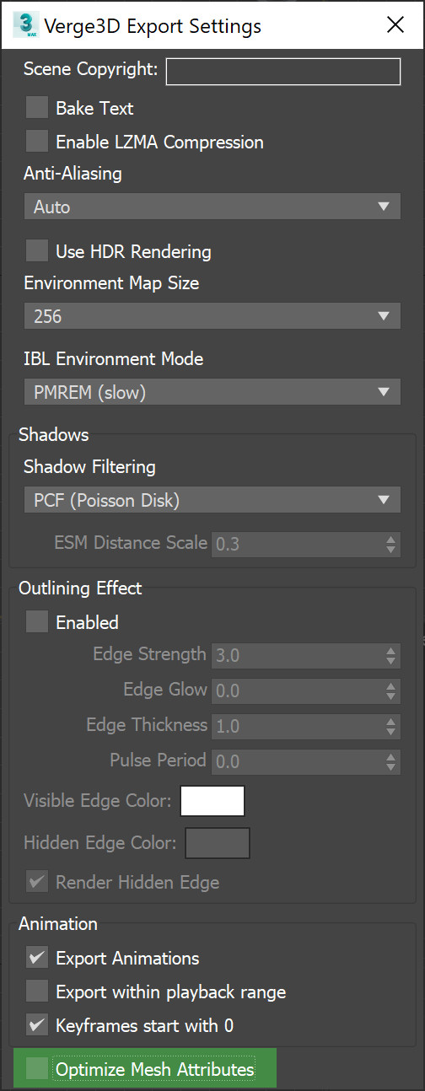Open the Shadow Filtering PCF dropdown
425x1091 pixels.
pyautogui.click(x=212, y=500)
